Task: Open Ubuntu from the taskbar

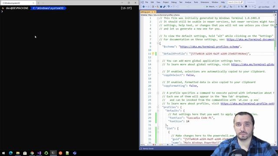Action: 60,153
